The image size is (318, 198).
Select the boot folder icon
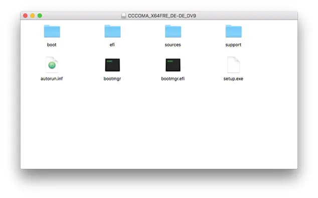[x=52, y=31]
